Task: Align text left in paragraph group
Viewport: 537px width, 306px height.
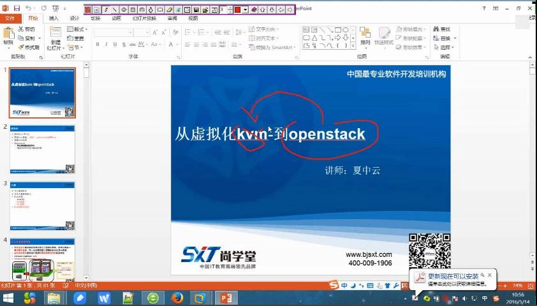Action: (188, 45)
